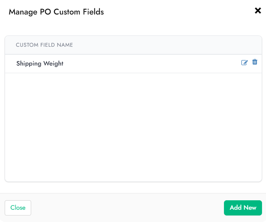The image size is (266, 222).
Task: Remove the Shipping Weight field via trash icon
Action: click(255, 62)
